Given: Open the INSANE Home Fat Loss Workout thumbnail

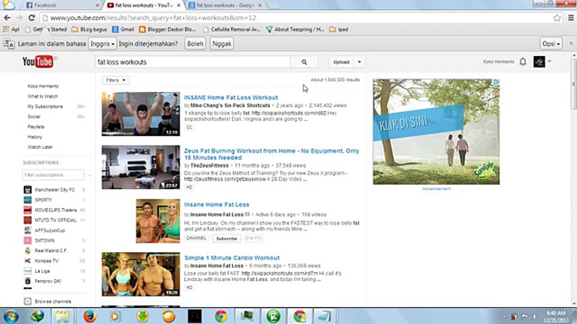Looking at the screenshot, I should coord(141,114).
